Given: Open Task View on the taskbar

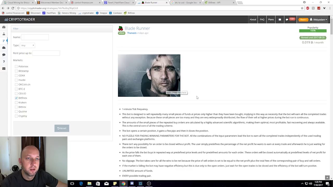Looking at the screenshot, I should click(72, 184).
